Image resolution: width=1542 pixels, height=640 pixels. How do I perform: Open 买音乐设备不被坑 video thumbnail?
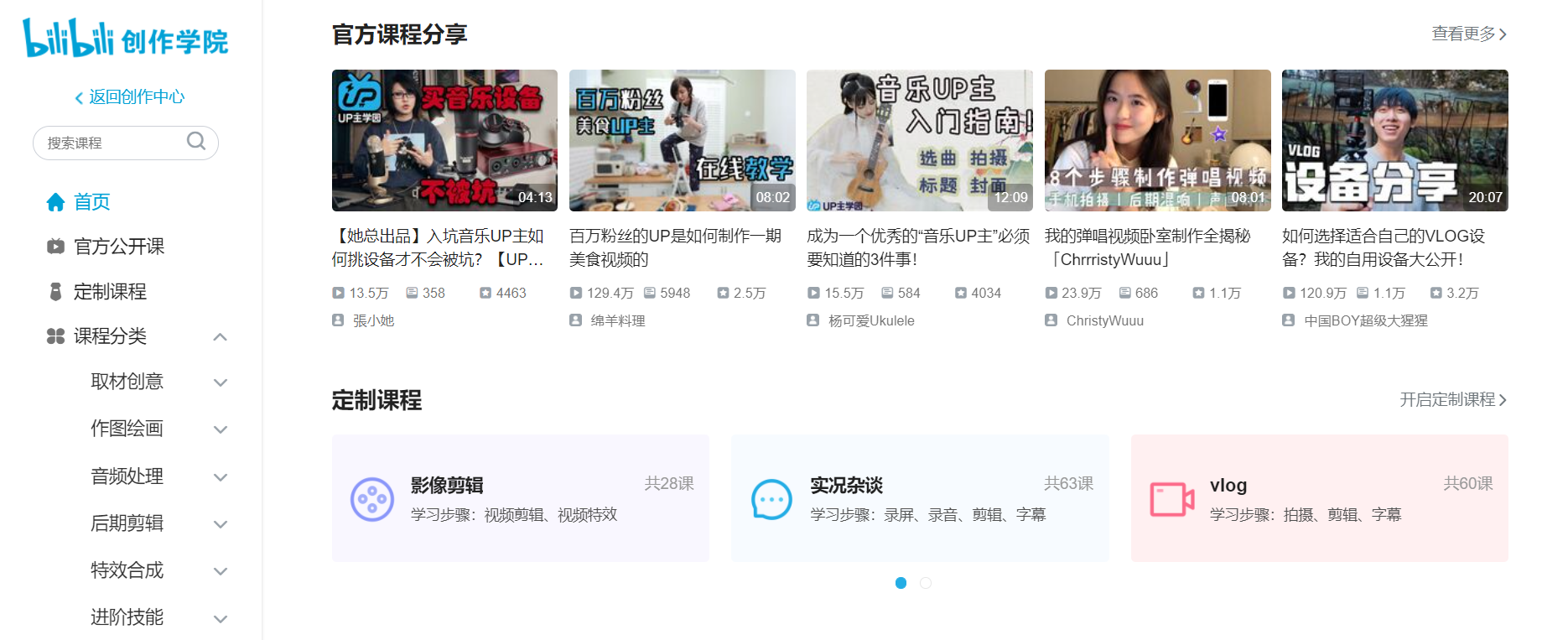pos(444,140)
